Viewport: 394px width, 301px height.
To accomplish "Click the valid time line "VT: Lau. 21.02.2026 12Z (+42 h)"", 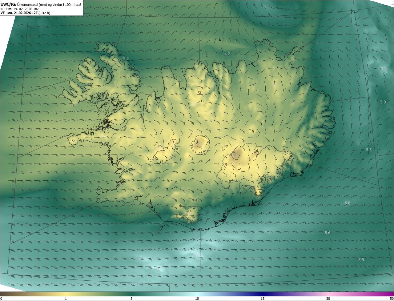I will tap(25, 13).
